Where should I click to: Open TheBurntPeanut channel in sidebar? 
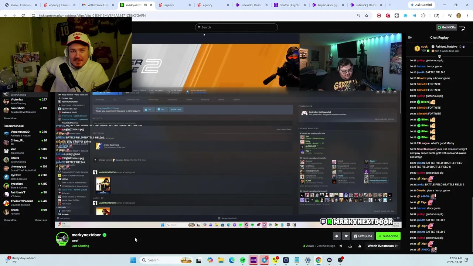coord(25,203)
